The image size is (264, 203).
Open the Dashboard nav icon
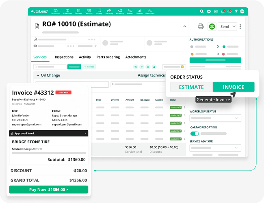55,11
